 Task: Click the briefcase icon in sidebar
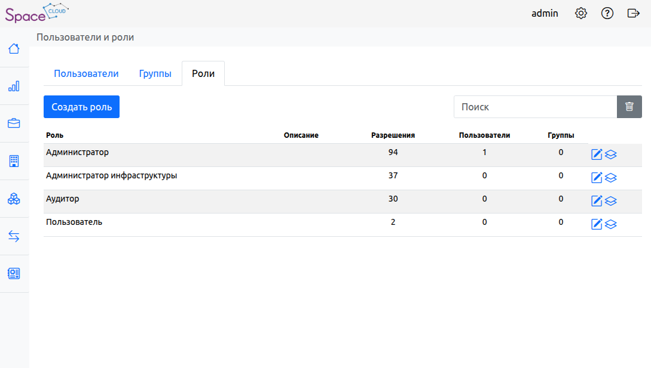point(14,123)
